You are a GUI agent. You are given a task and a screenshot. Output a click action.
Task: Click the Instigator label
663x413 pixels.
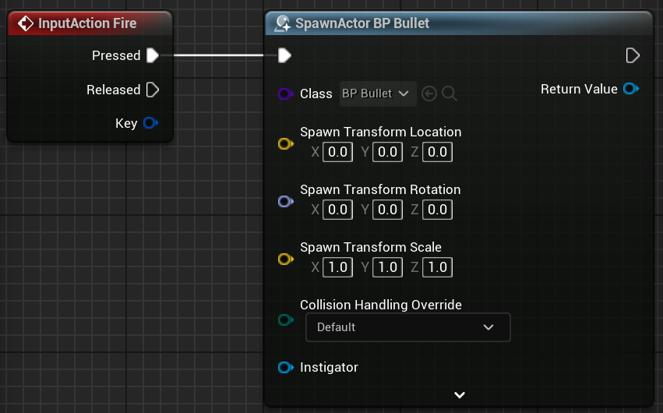pos(329,367)
